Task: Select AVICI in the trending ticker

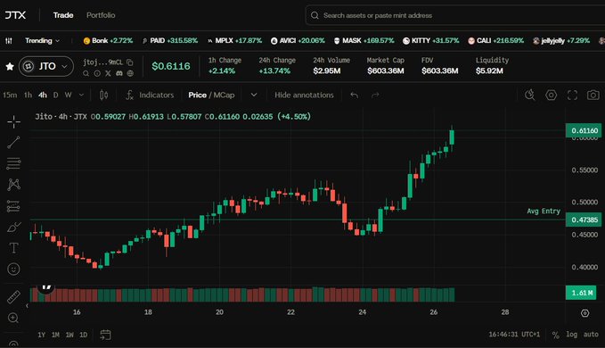Action: [298, 40]
